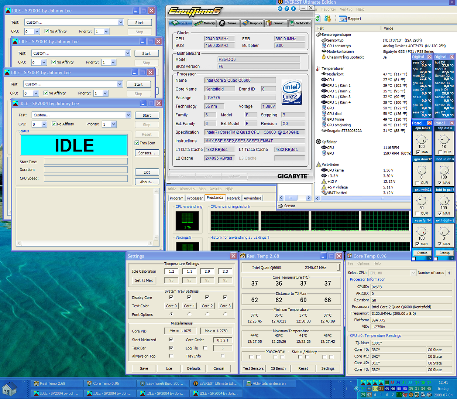Open the house Start button on taskbar
457x399 pixels.
[x=10, y=389]
